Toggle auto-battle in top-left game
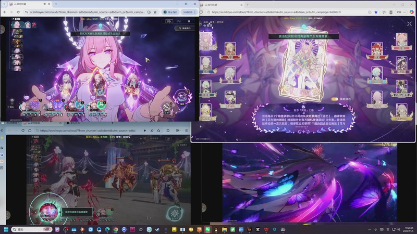 [179, 21]
